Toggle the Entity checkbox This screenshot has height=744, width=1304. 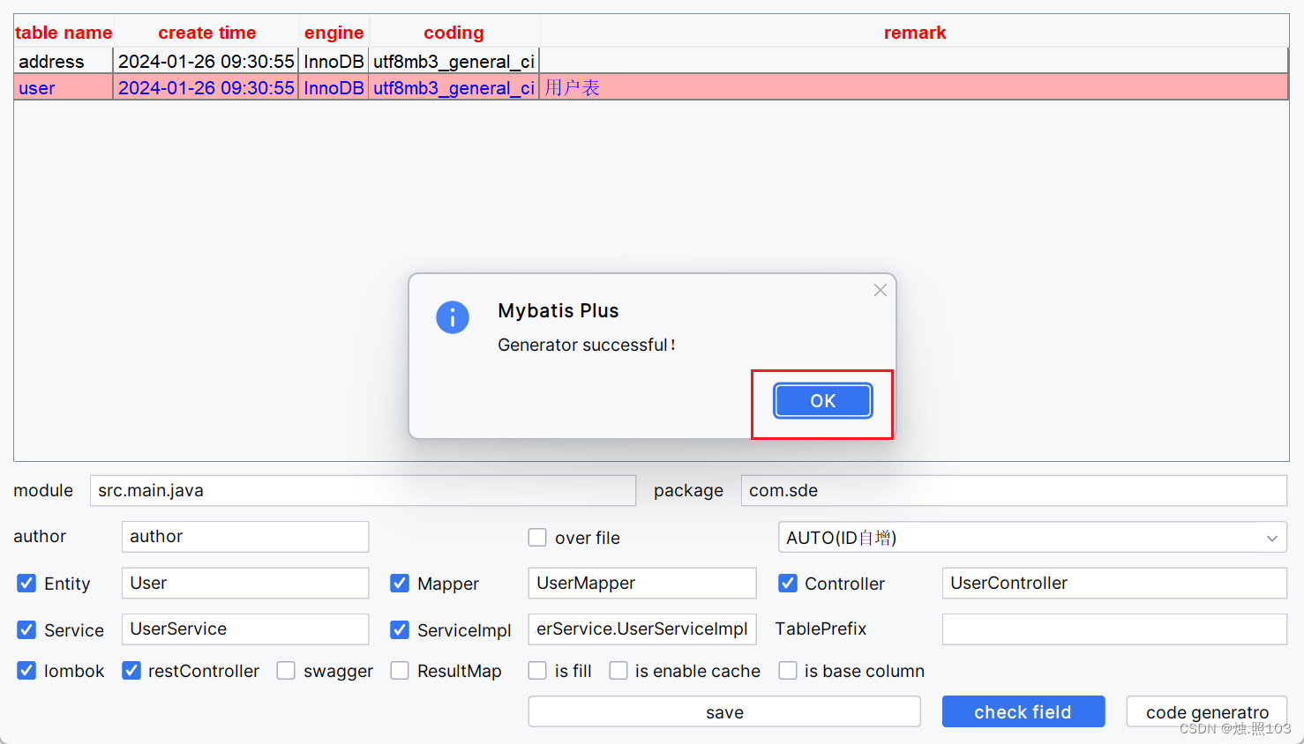pyautogui.click(x=26, y=584)
